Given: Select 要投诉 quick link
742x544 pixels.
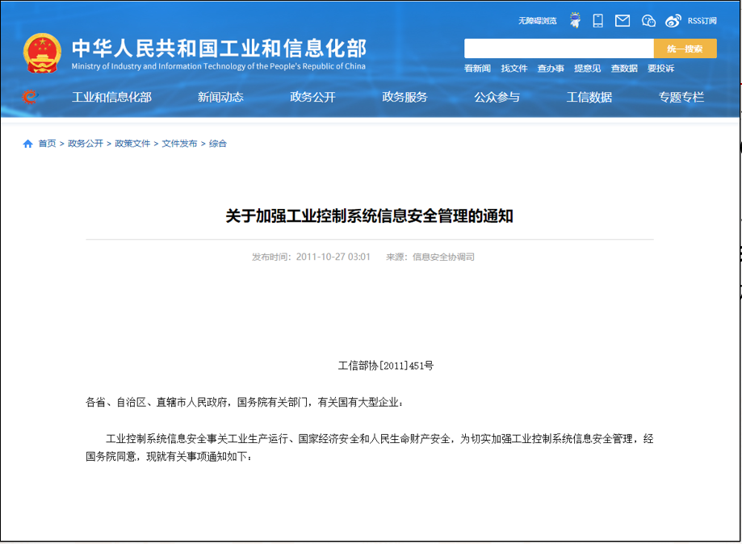Looking at the screenshot, I should point(660,69).
